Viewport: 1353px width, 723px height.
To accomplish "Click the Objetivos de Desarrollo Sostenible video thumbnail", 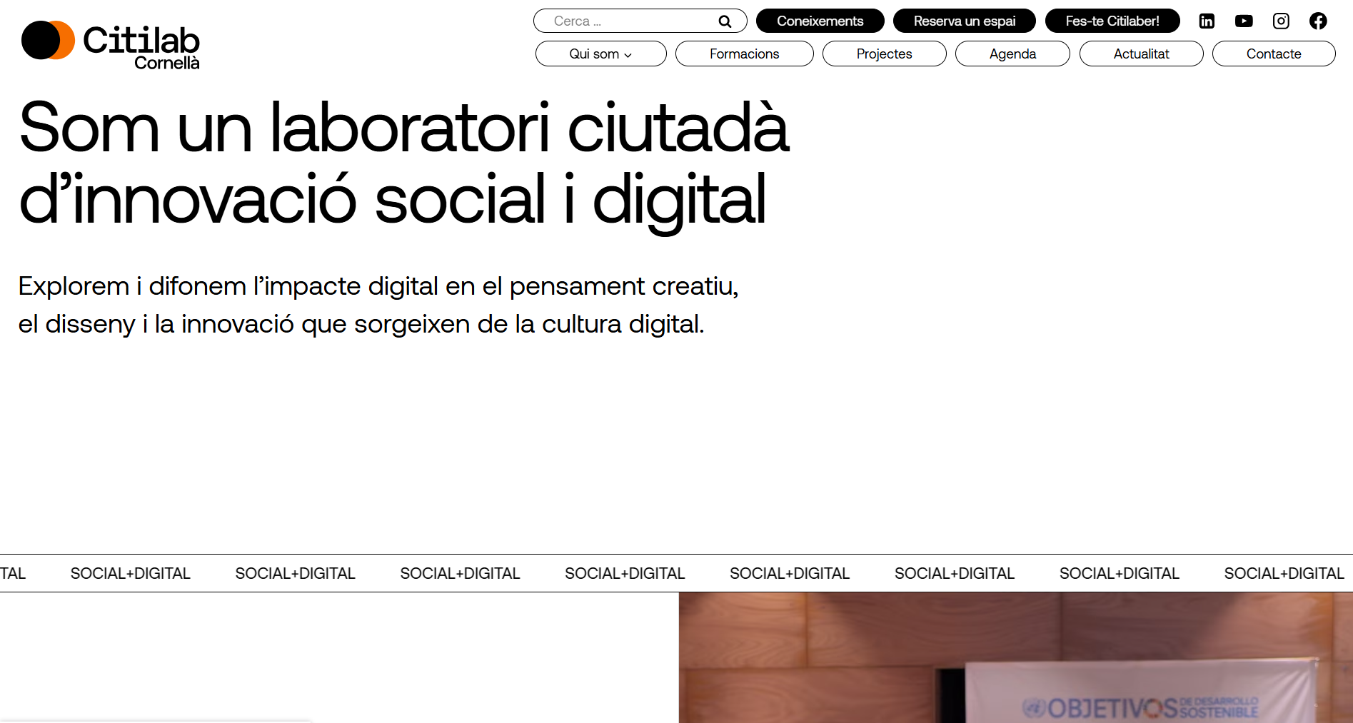I will point(1015,657).
